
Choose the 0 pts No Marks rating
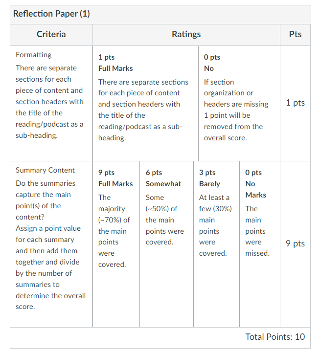[260, 244]
